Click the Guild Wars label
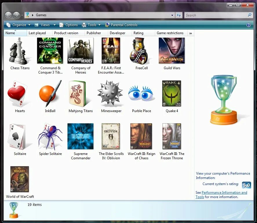Viewport: 257px width, 223px height. (172, 68)
